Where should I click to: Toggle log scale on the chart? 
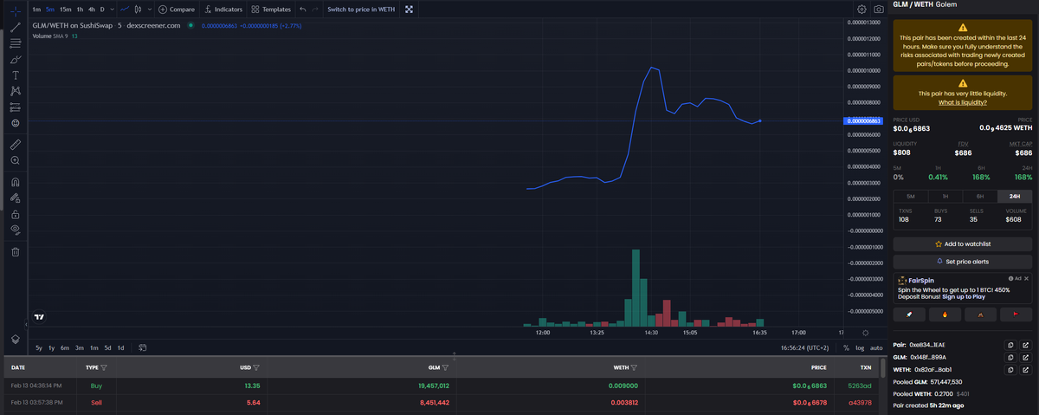point(860,347)
